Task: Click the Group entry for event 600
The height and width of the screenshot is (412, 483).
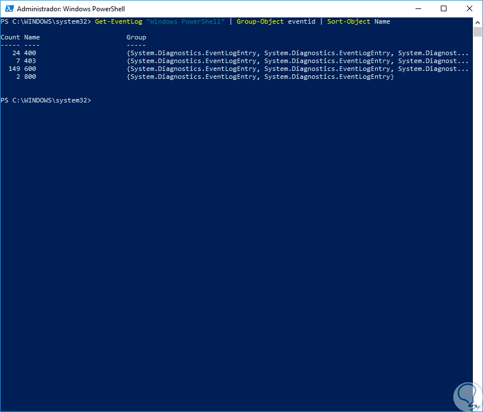Action: (297, 69)
